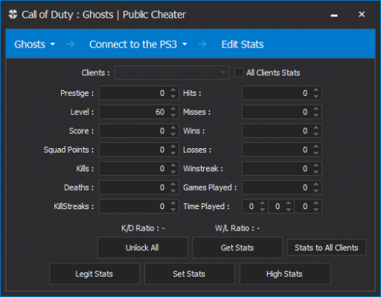The image size is (381, 297).
Task: Minimize the Public Cheater window
Action: (334, 15)
